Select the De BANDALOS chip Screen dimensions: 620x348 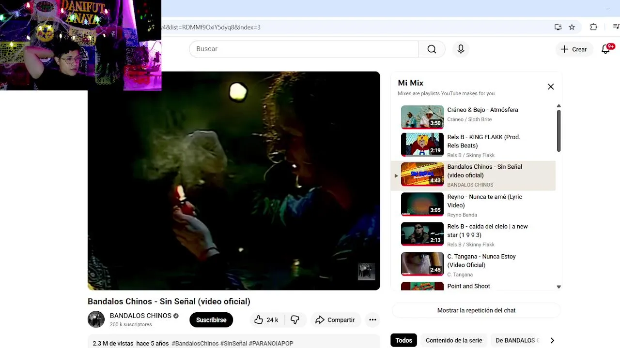[517, 340]
